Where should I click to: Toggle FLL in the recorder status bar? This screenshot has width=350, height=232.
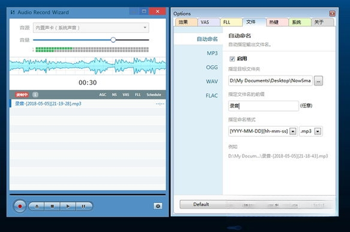click(x=138, y=95)
